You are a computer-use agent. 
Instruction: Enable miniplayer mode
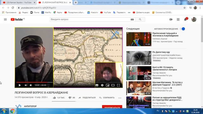(108, 85)
